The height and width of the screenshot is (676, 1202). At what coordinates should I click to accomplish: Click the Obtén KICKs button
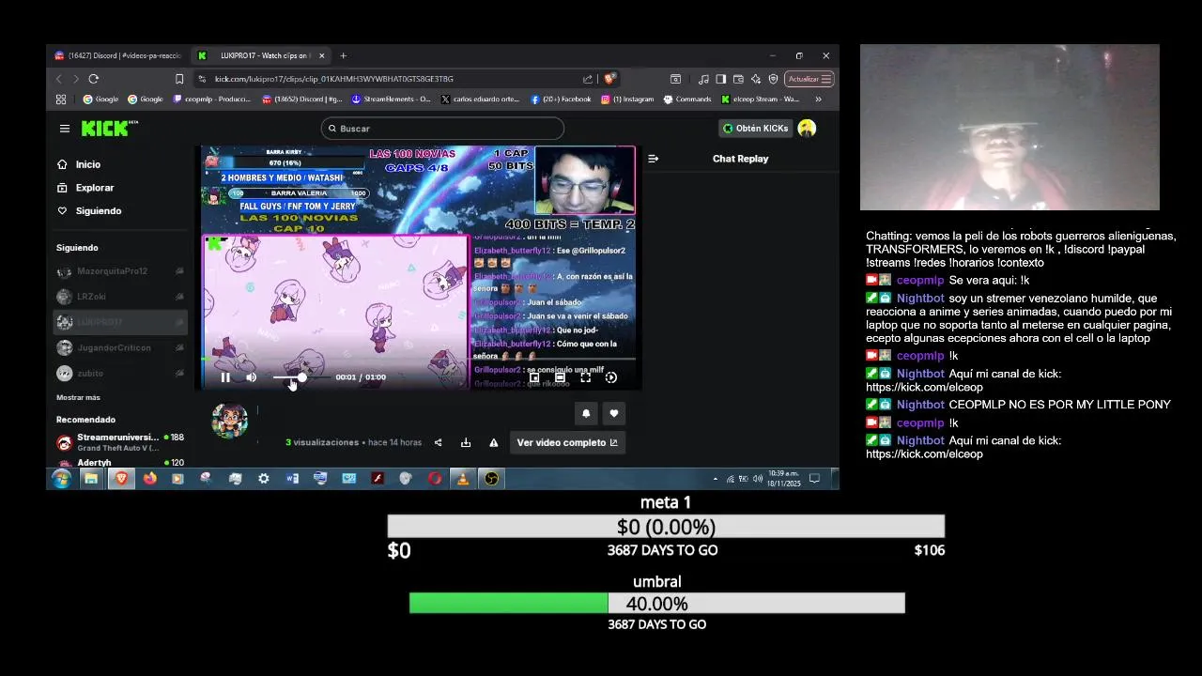755,129
